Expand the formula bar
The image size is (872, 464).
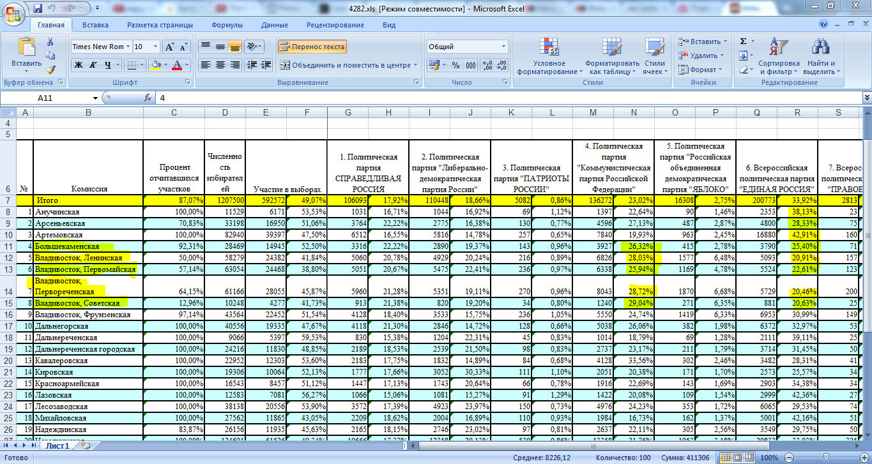(867, 98)
